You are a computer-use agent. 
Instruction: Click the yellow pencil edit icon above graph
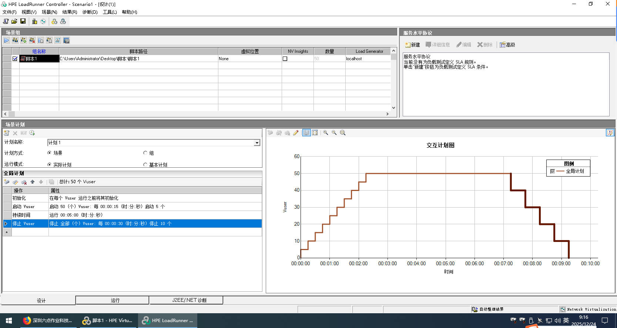pos(296,133)
